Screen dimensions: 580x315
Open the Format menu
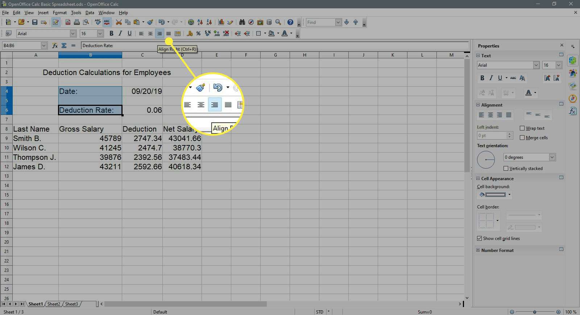click(x=60, y=12)
